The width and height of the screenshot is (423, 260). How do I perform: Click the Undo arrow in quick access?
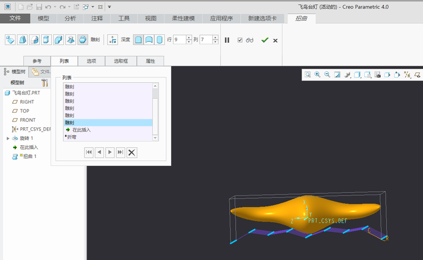[48, 7]
